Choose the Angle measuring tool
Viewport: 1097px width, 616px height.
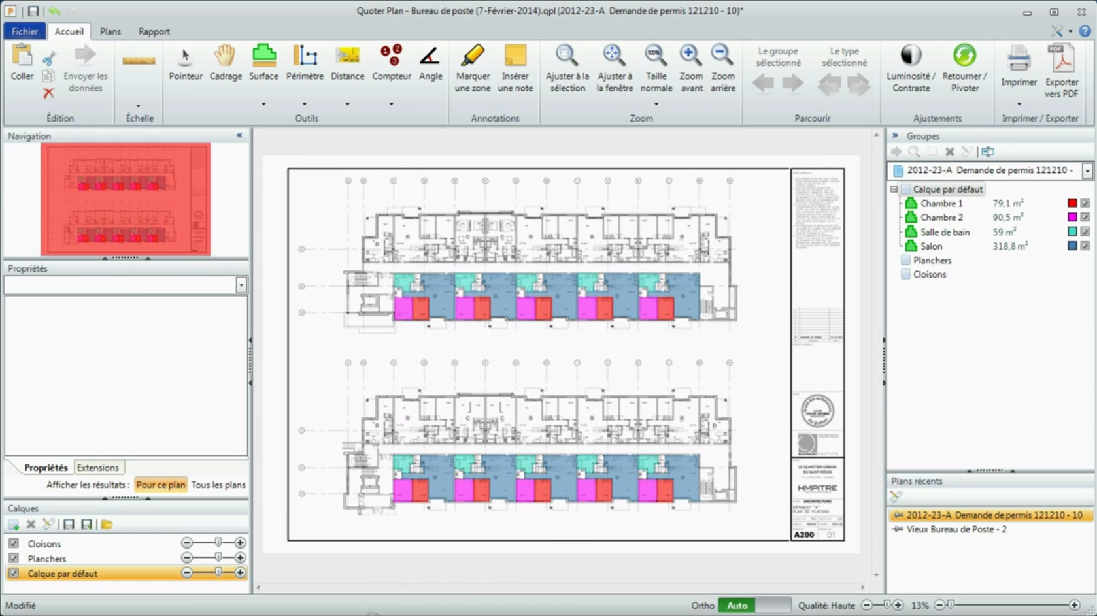click(x=430, y=63)
